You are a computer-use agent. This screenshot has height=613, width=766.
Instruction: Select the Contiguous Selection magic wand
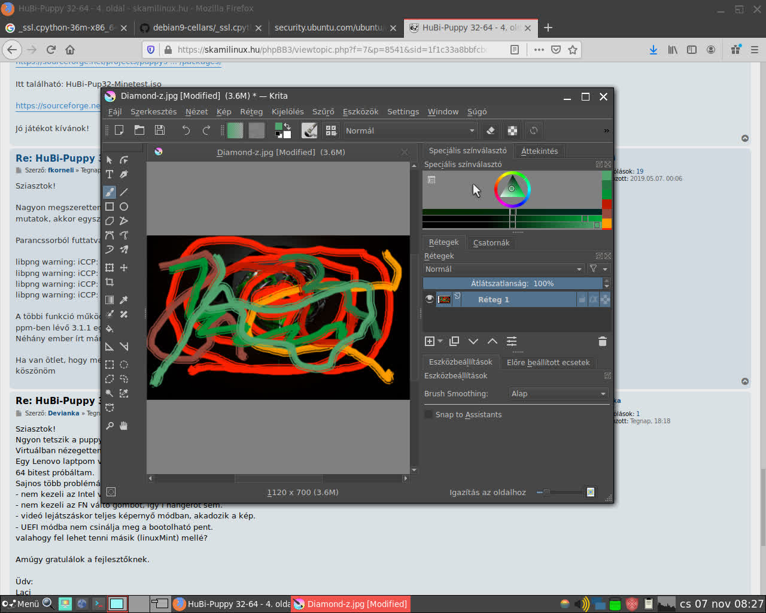110,393
